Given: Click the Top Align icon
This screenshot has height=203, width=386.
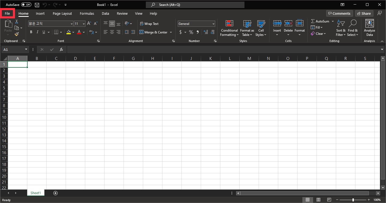Looking at the screenshot, I should 106,24.
